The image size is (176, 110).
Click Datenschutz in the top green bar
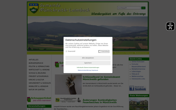[120, 53]
